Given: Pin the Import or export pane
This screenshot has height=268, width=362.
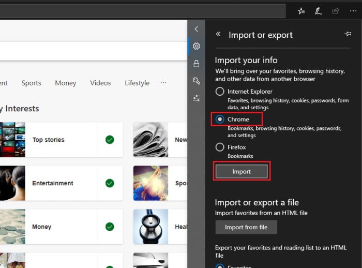Looking at the screenshot, I should (348, 34).
